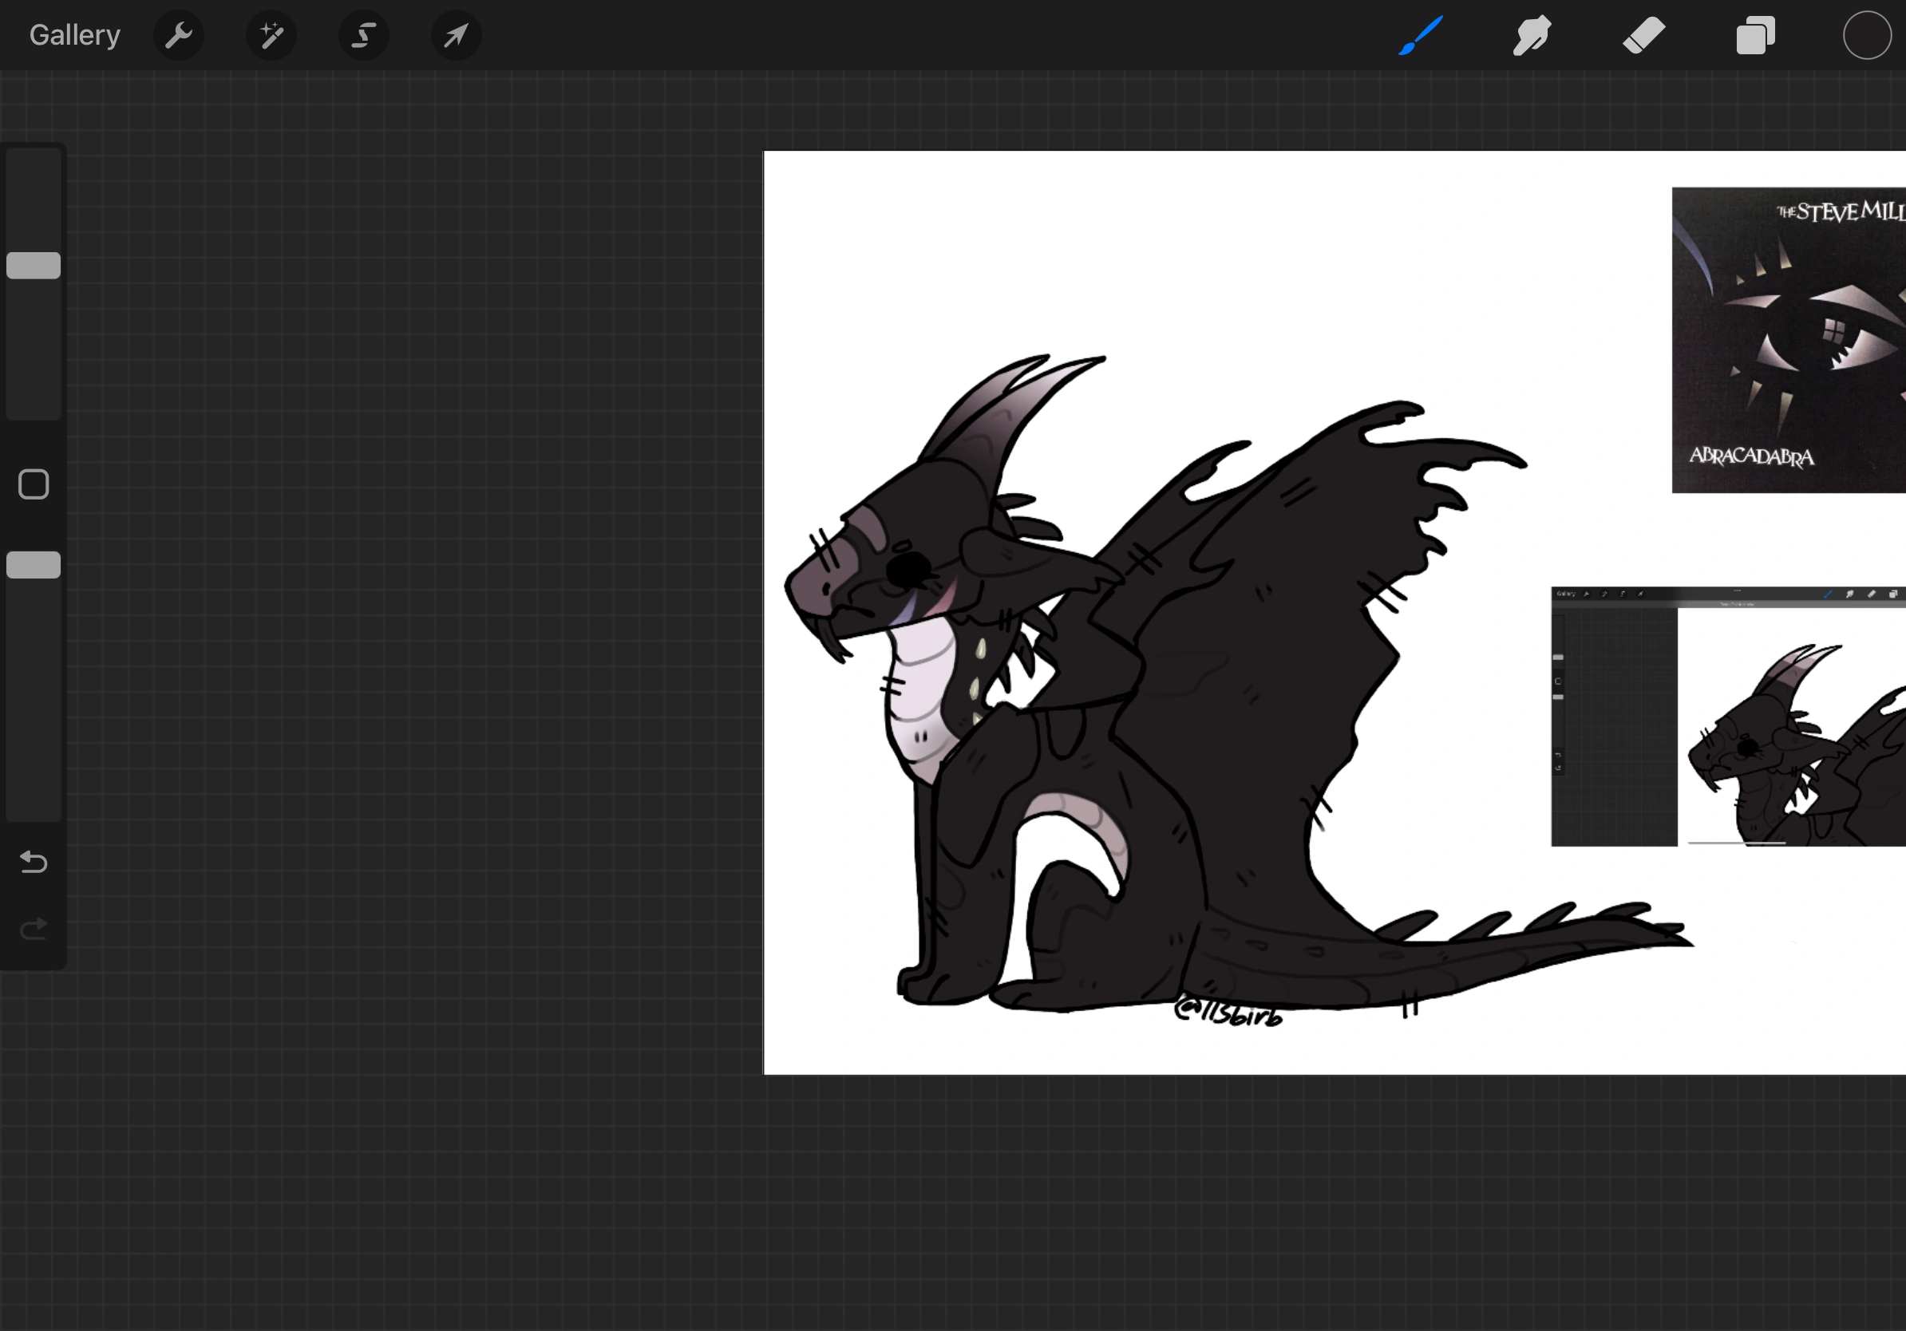Viewport: 1906px width, 1331px height.
Task: Open the Actions wrench menu
Action: click(x=179, y=36)
